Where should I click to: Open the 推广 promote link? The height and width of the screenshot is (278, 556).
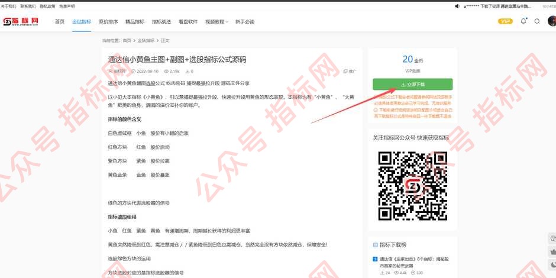pos(351,71)
